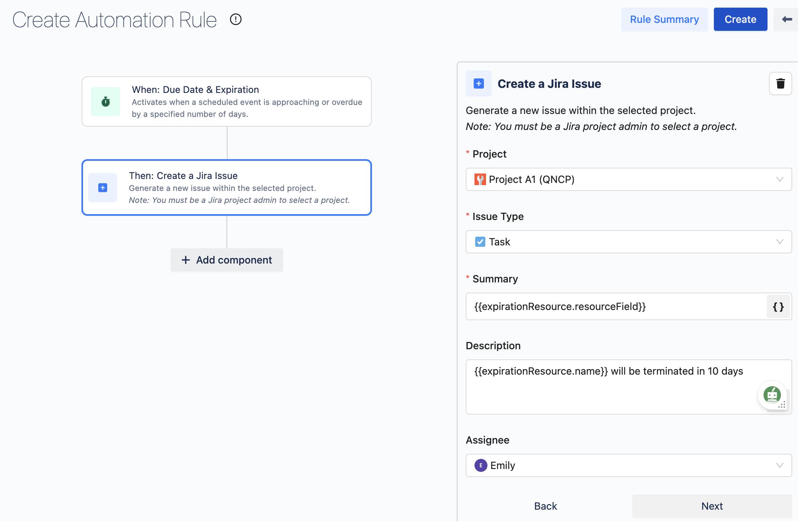Click the Project A1 project avatar icon
The image size is (798, 522).
[x=480, y=179]
